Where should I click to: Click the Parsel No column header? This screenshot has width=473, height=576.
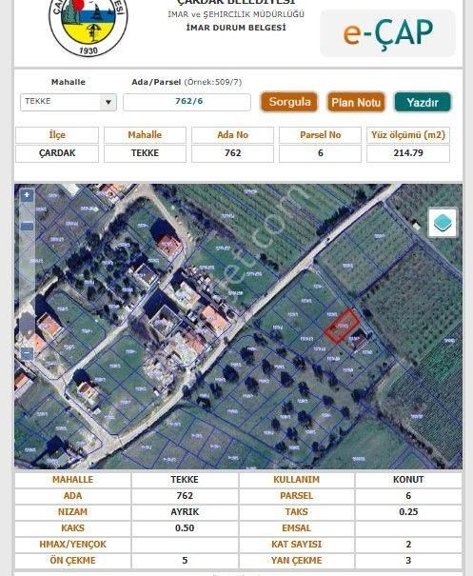[x=320, y=135]
